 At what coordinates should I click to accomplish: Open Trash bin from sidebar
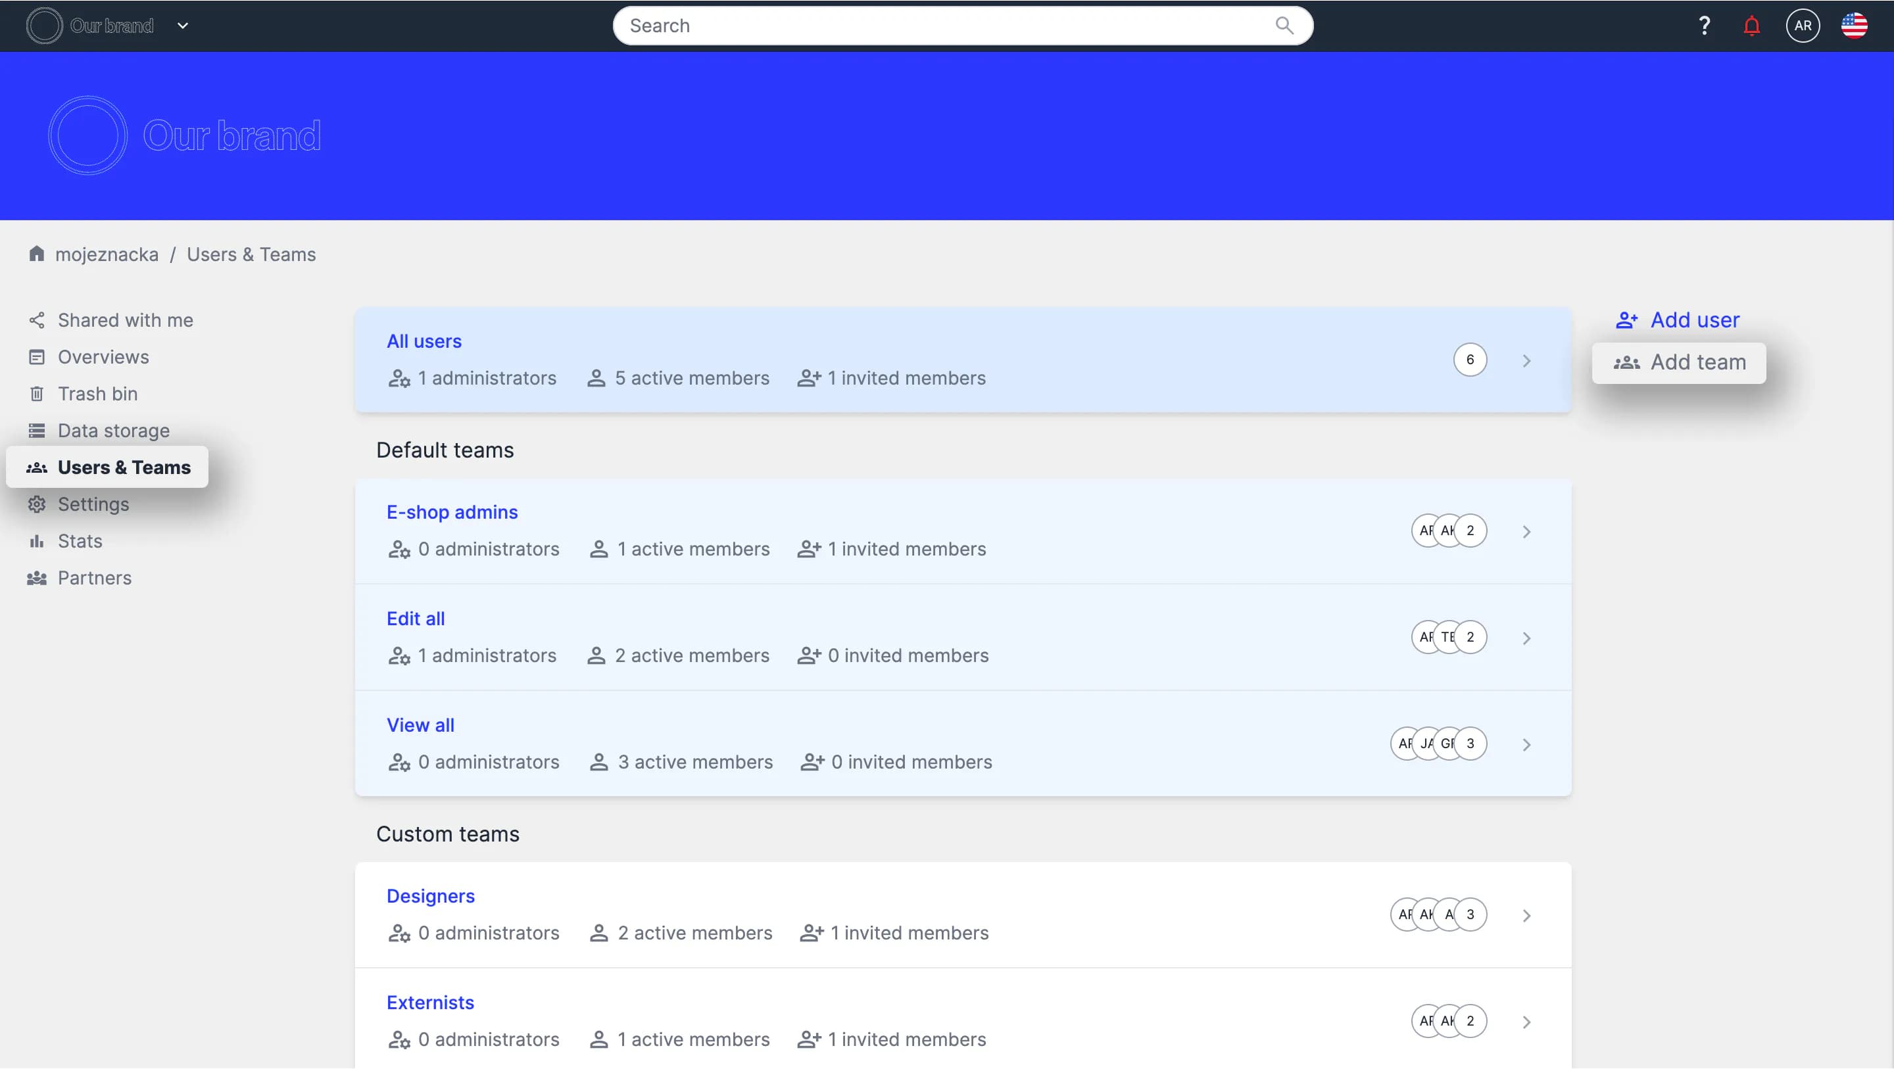tap(97, 393)
